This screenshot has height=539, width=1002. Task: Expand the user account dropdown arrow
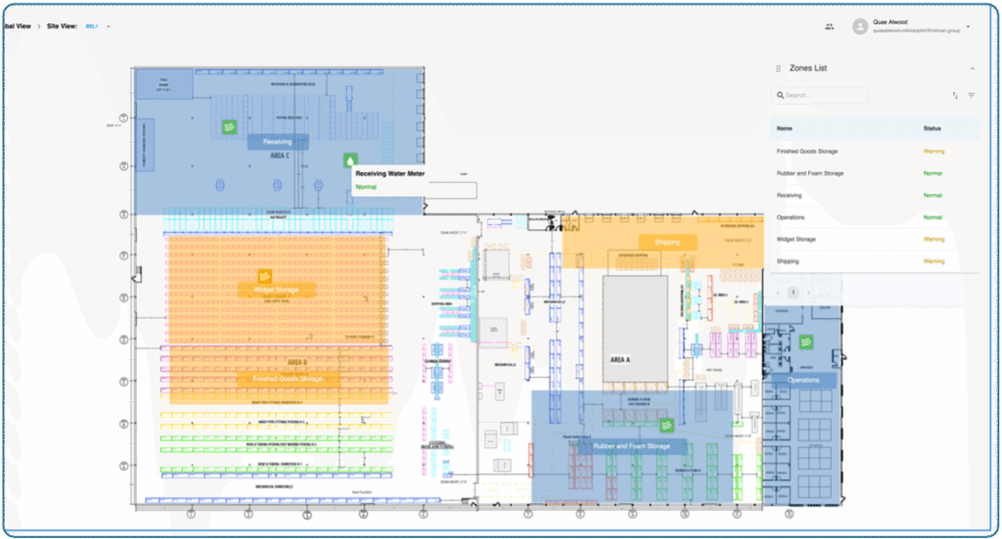[968, 26]
